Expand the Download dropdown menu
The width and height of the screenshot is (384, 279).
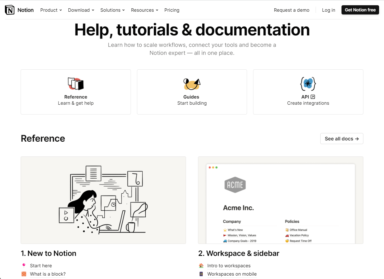81,10
